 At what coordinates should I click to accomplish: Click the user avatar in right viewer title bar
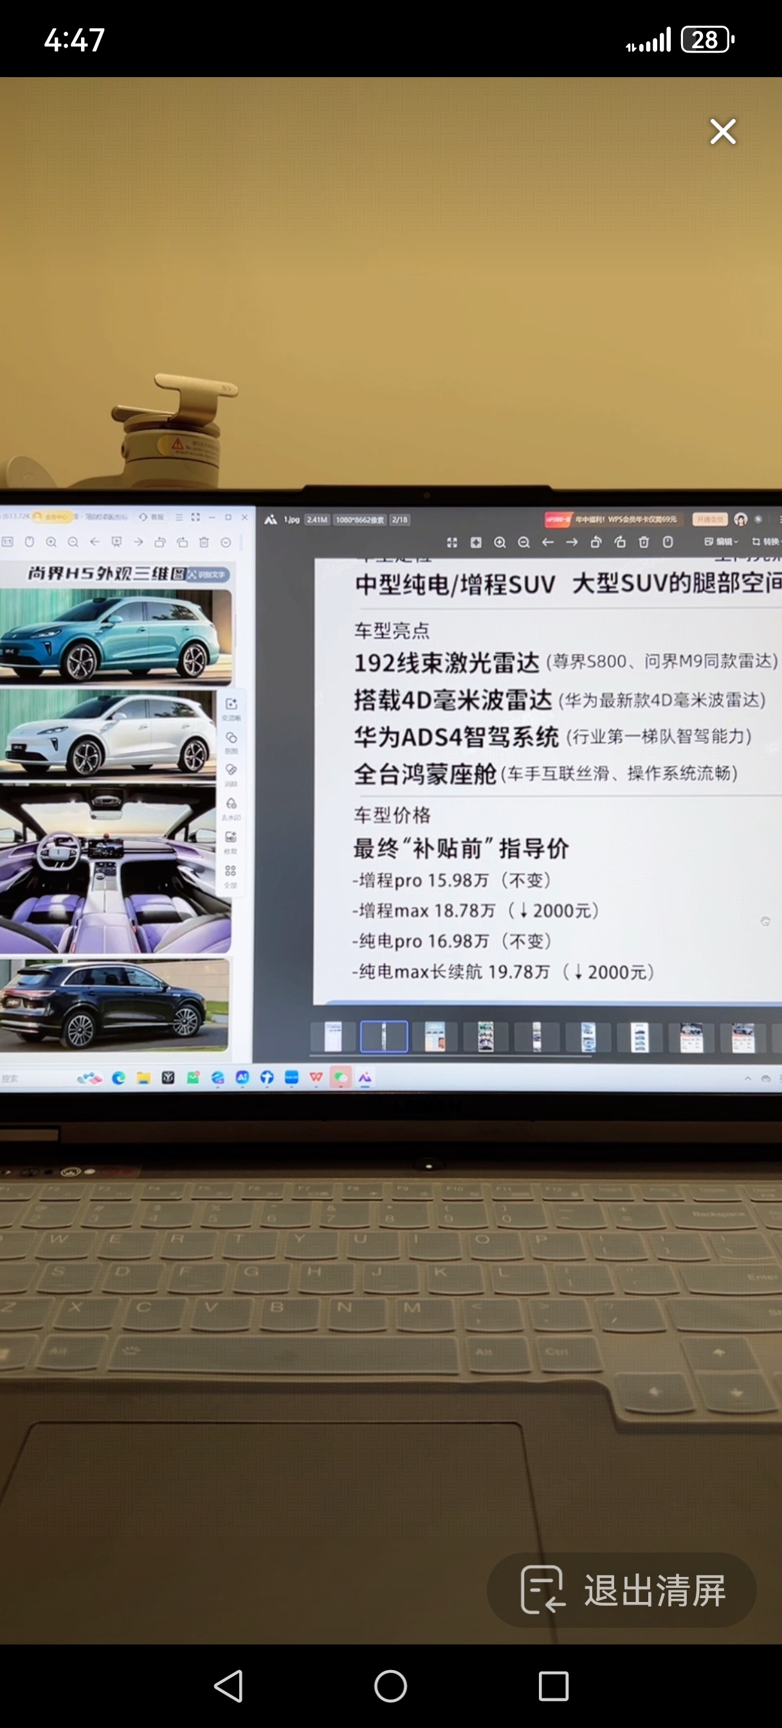click(x=740, y=519)
